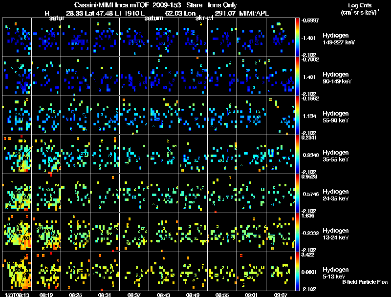Open the 149-227 keV image panel at 08:31
391x297 pixels.
pos(105,38)
